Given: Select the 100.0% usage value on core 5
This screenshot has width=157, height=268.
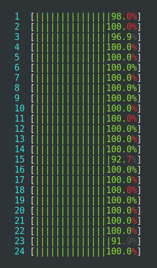Looking at the screenshot, I should click(x=122, y=57).
